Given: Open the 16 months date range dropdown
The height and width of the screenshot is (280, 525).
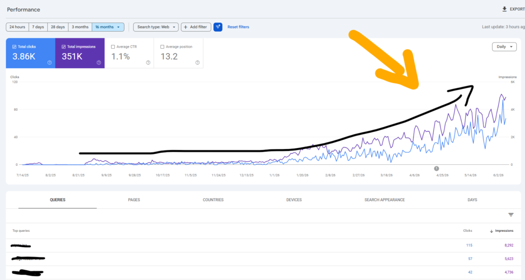Looking at the screenshot, I should tap(108, 27).
